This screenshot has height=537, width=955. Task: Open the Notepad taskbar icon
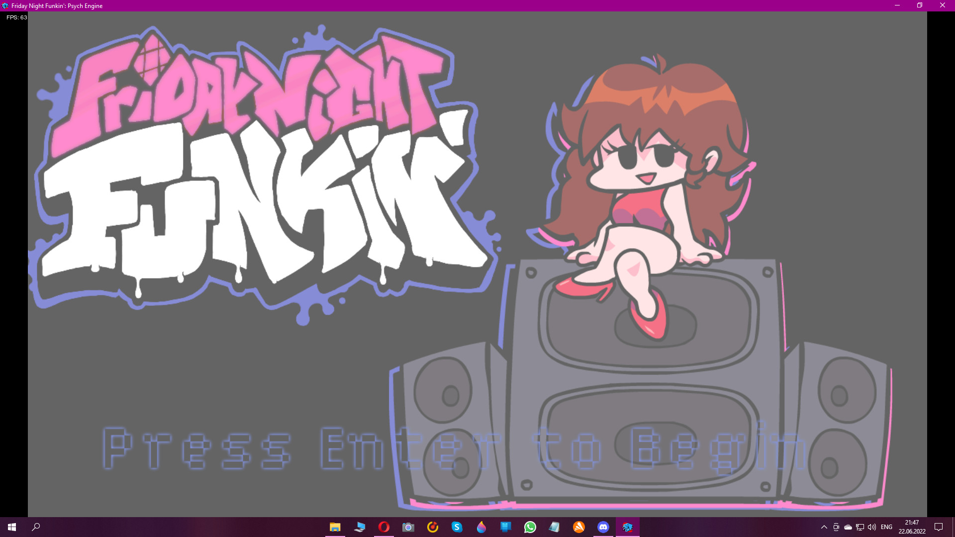(555, 527)
